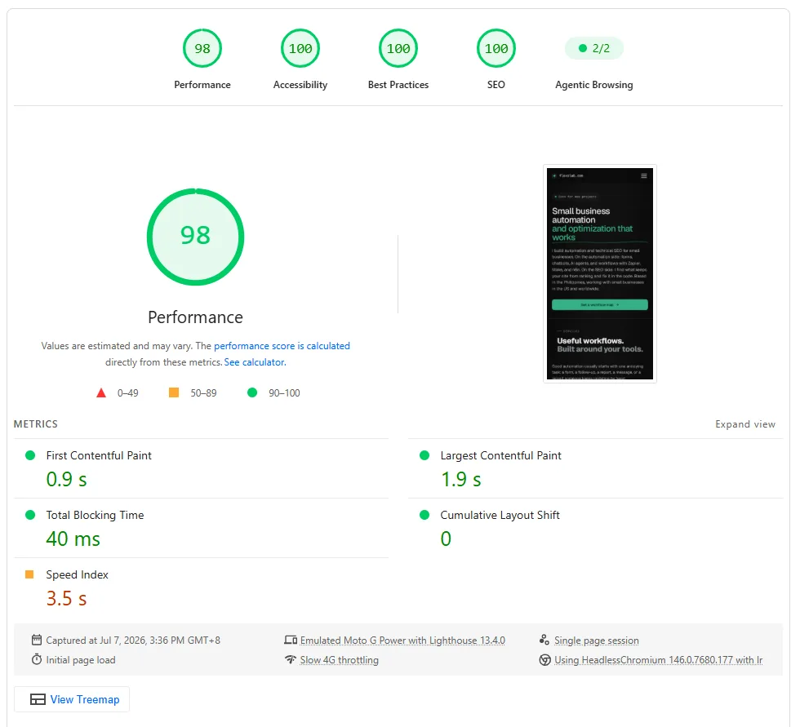This screenshot has height=727, width=800.
Task: Click the green dot beside Largest Contentful Paint
Action: (424, 455)
